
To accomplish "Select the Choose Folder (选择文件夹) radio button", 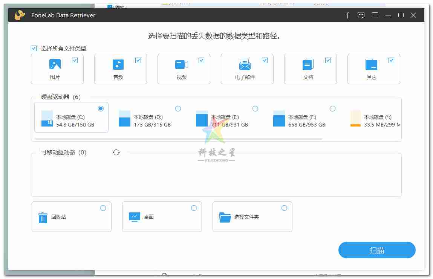I will pyautogui.click(x=284, y=208).
